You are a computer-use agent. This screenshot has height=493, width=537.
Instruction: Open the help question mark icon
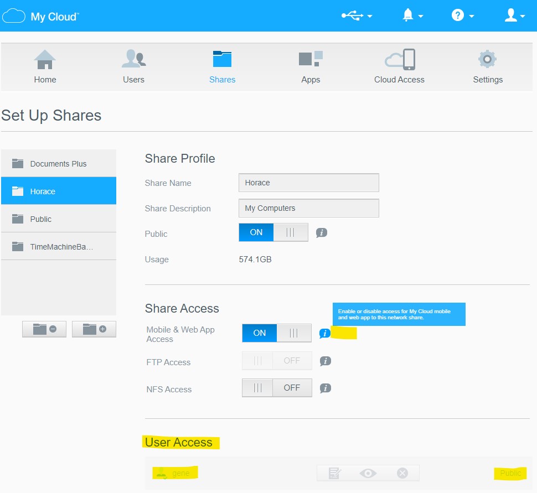point(457,15)
